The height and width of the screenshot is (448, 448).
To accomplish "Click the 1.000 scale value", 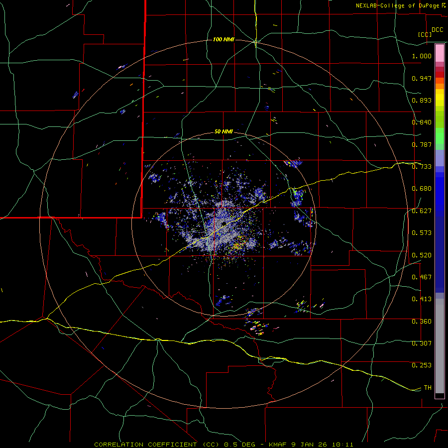I will (422, 56).
